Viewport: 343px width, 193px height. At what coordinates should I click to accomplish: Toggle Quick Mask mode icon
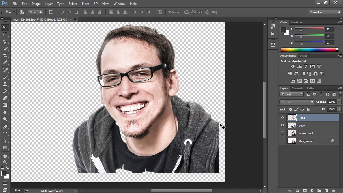[x=5, y=183]
